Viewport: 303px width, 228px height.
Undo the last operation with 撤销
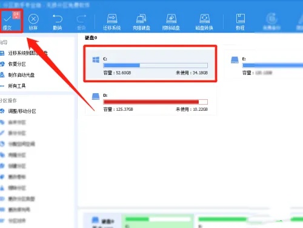tap(58, 22)
